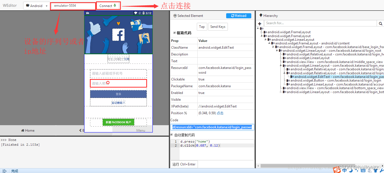Viewport: 384px width, 173px height.
Task: Select android.view.View bottom_space_view tree row
Action: (333, 88)
